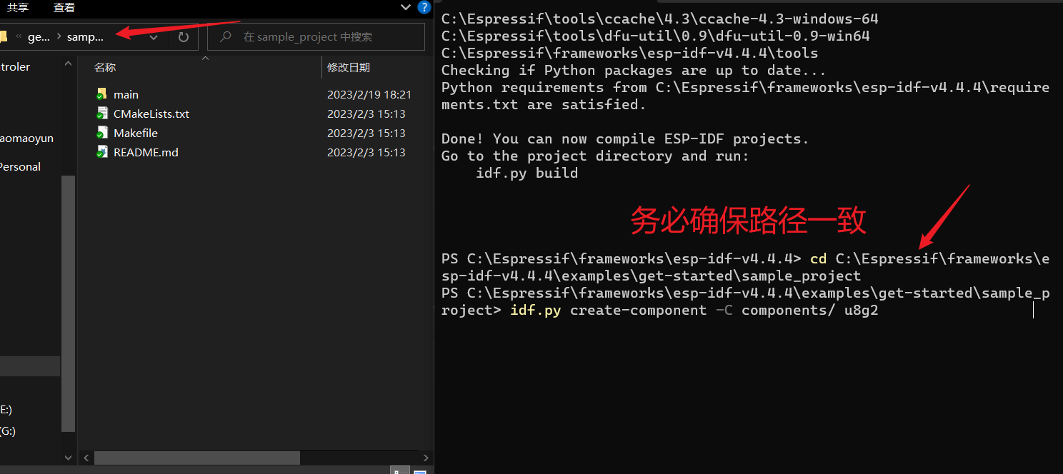1063x474 pixels.
Task: Select the README.md file icon
Action: pos(101,152)
